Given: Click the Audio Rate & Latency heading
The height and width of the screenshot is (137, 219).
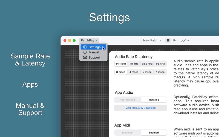Looking at the screenshot, I should 134,57.
